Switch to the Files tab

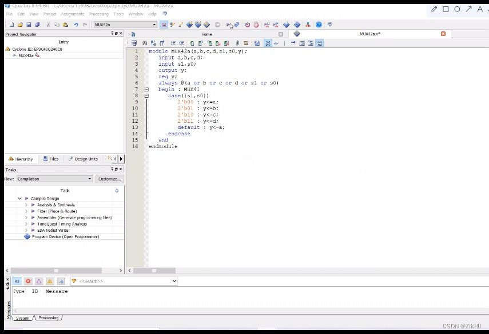tap(50, 159)
